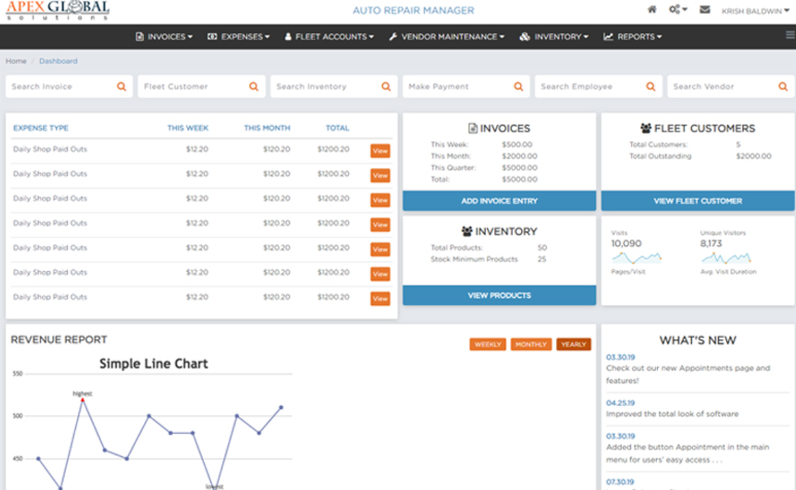
Task: Select the YEARLY revenue report toggle
Action: pyautogui.click(x=573, y=344)
